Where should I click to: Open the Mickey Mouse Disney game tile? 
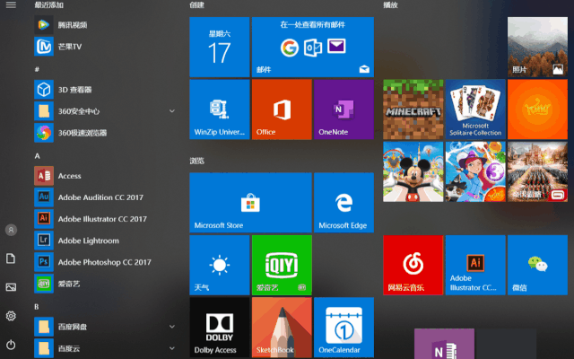click(x=413, y=171)
